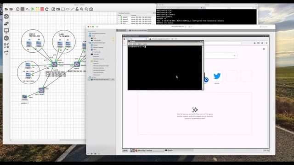Collapse the Tools group in remote desktop sidebar
Viewport: 294px width, 165px height.
point(89,36)
